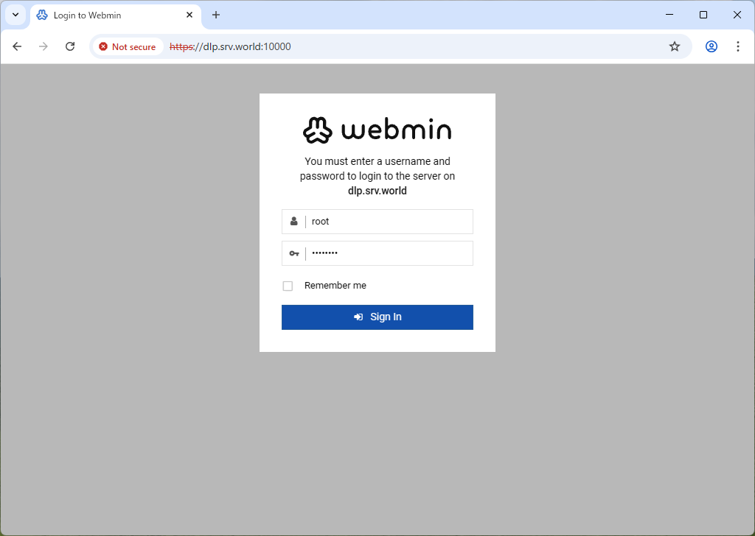Viewport: 755px width, 536px height.
Task: Click the Webmin logo icon
Action: 318,130
